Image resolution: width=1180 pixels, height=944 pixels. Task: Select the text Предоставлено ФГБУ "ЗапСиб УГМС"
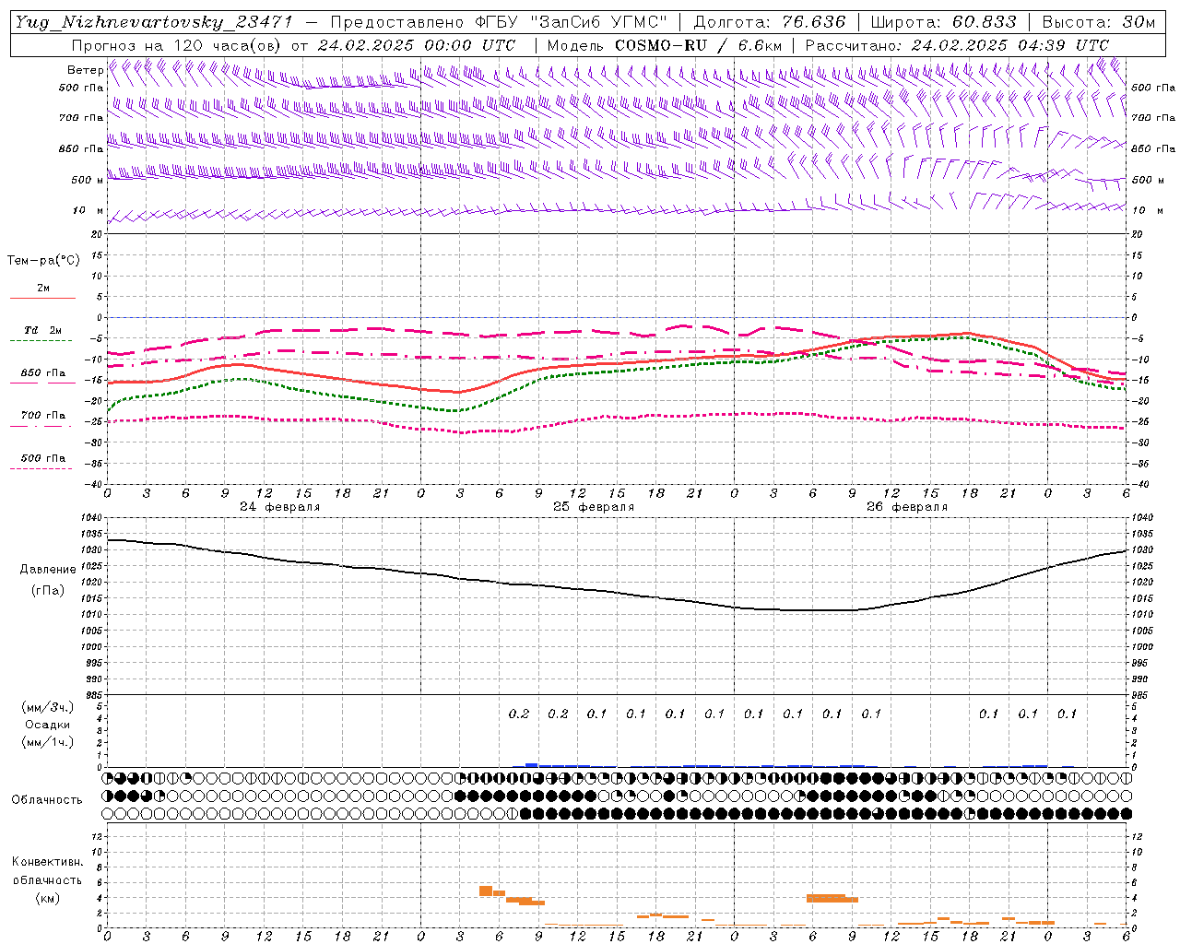(499, 22)
